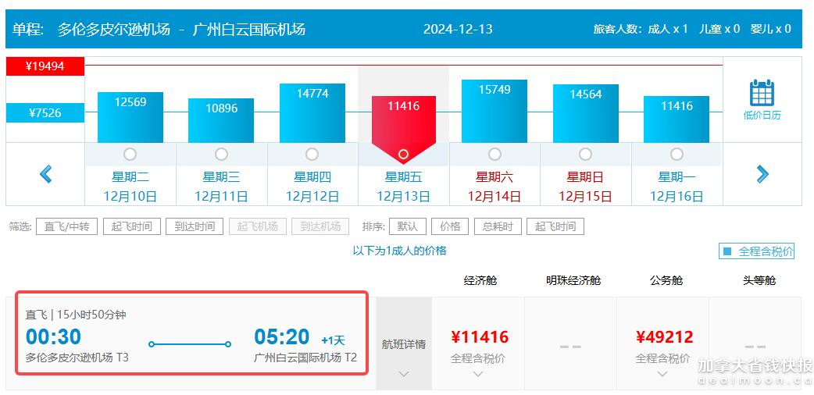Viewport: 814px width, 395px height.
Task: Select the 星期一 12月16日 date tab
Action: [x=677, y=187]
